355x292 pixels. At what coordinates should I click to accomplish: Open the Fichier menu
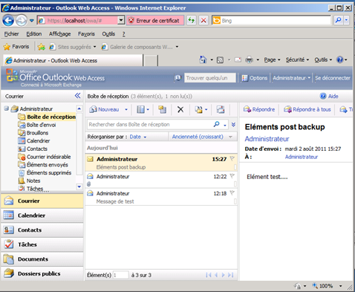[x=11, y=34]
